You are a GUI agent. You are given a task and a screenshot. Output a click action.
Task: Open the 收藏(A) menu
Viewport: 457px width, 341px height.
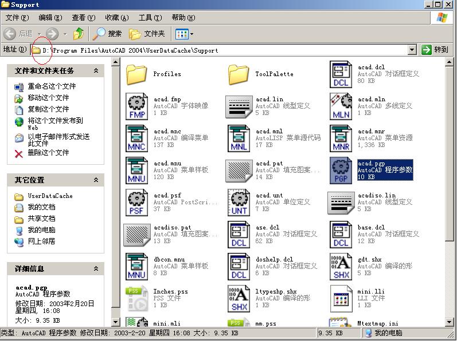coord(117,18)
